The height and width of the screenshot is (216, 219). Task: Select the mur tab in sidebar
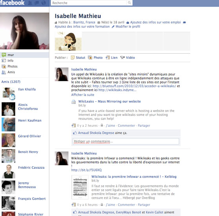(24, 55)
